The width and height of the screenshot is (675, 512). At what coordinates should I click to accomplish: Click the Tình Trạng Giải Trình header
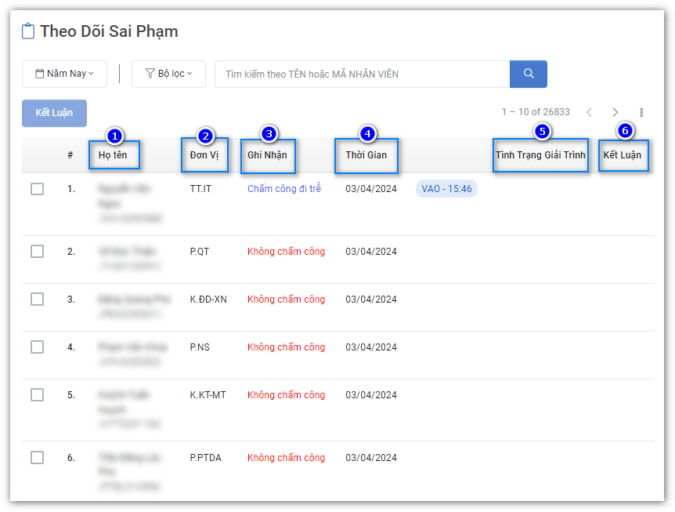pos(540,155)
